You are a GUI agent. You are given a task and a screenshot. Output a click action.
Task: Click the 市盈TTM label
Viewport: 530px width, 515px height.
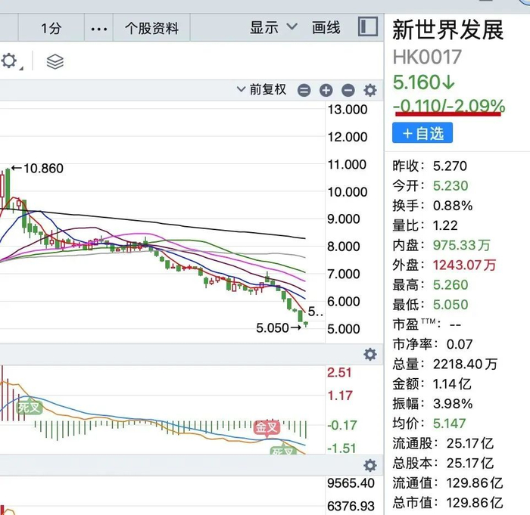click(417, 324)
